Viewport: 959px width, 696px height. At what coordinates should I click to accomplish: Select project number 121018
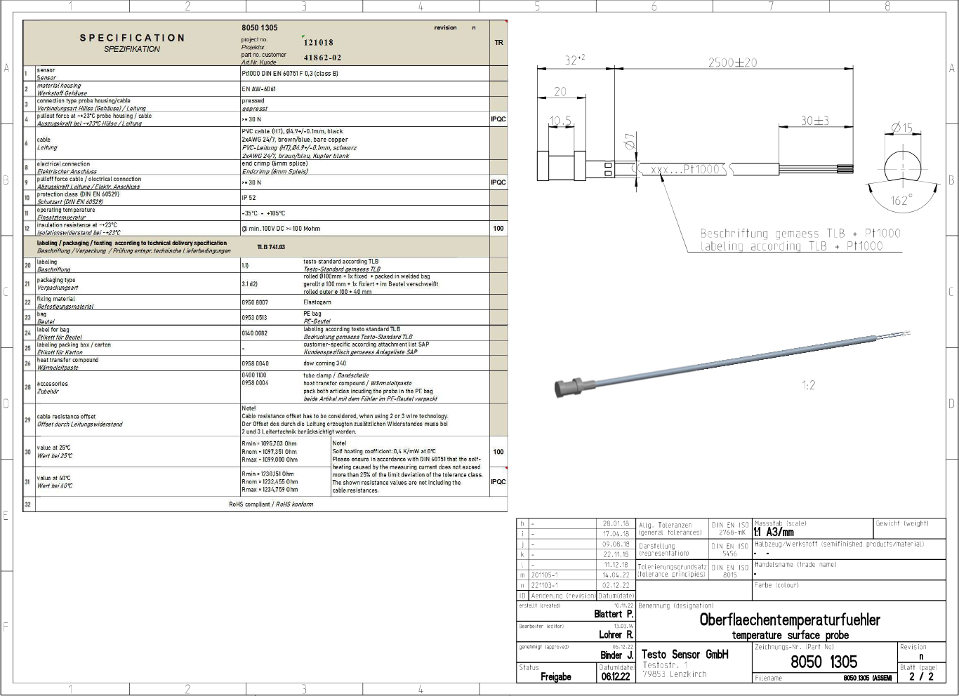(318, 43)
